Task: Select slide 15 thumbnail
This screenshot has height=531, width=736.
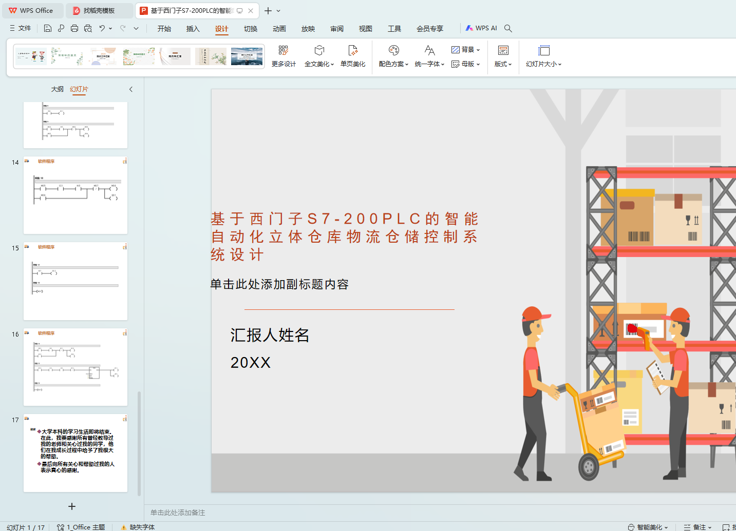Action: [76, 281]
